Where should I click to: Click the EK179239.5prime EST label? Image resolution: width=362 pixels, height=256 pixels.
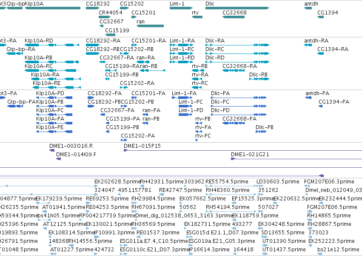59,199
